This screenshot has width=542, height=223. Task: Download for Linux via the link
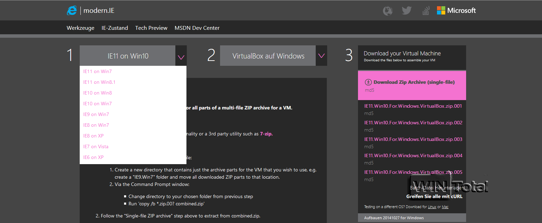432,207
